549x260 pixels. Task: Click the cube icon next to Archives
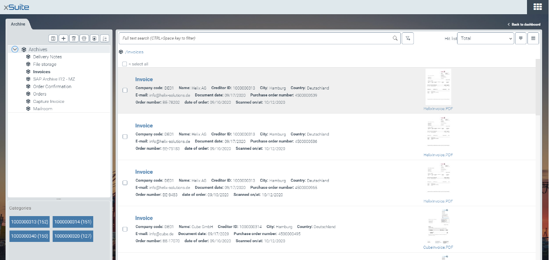point(24,50)
